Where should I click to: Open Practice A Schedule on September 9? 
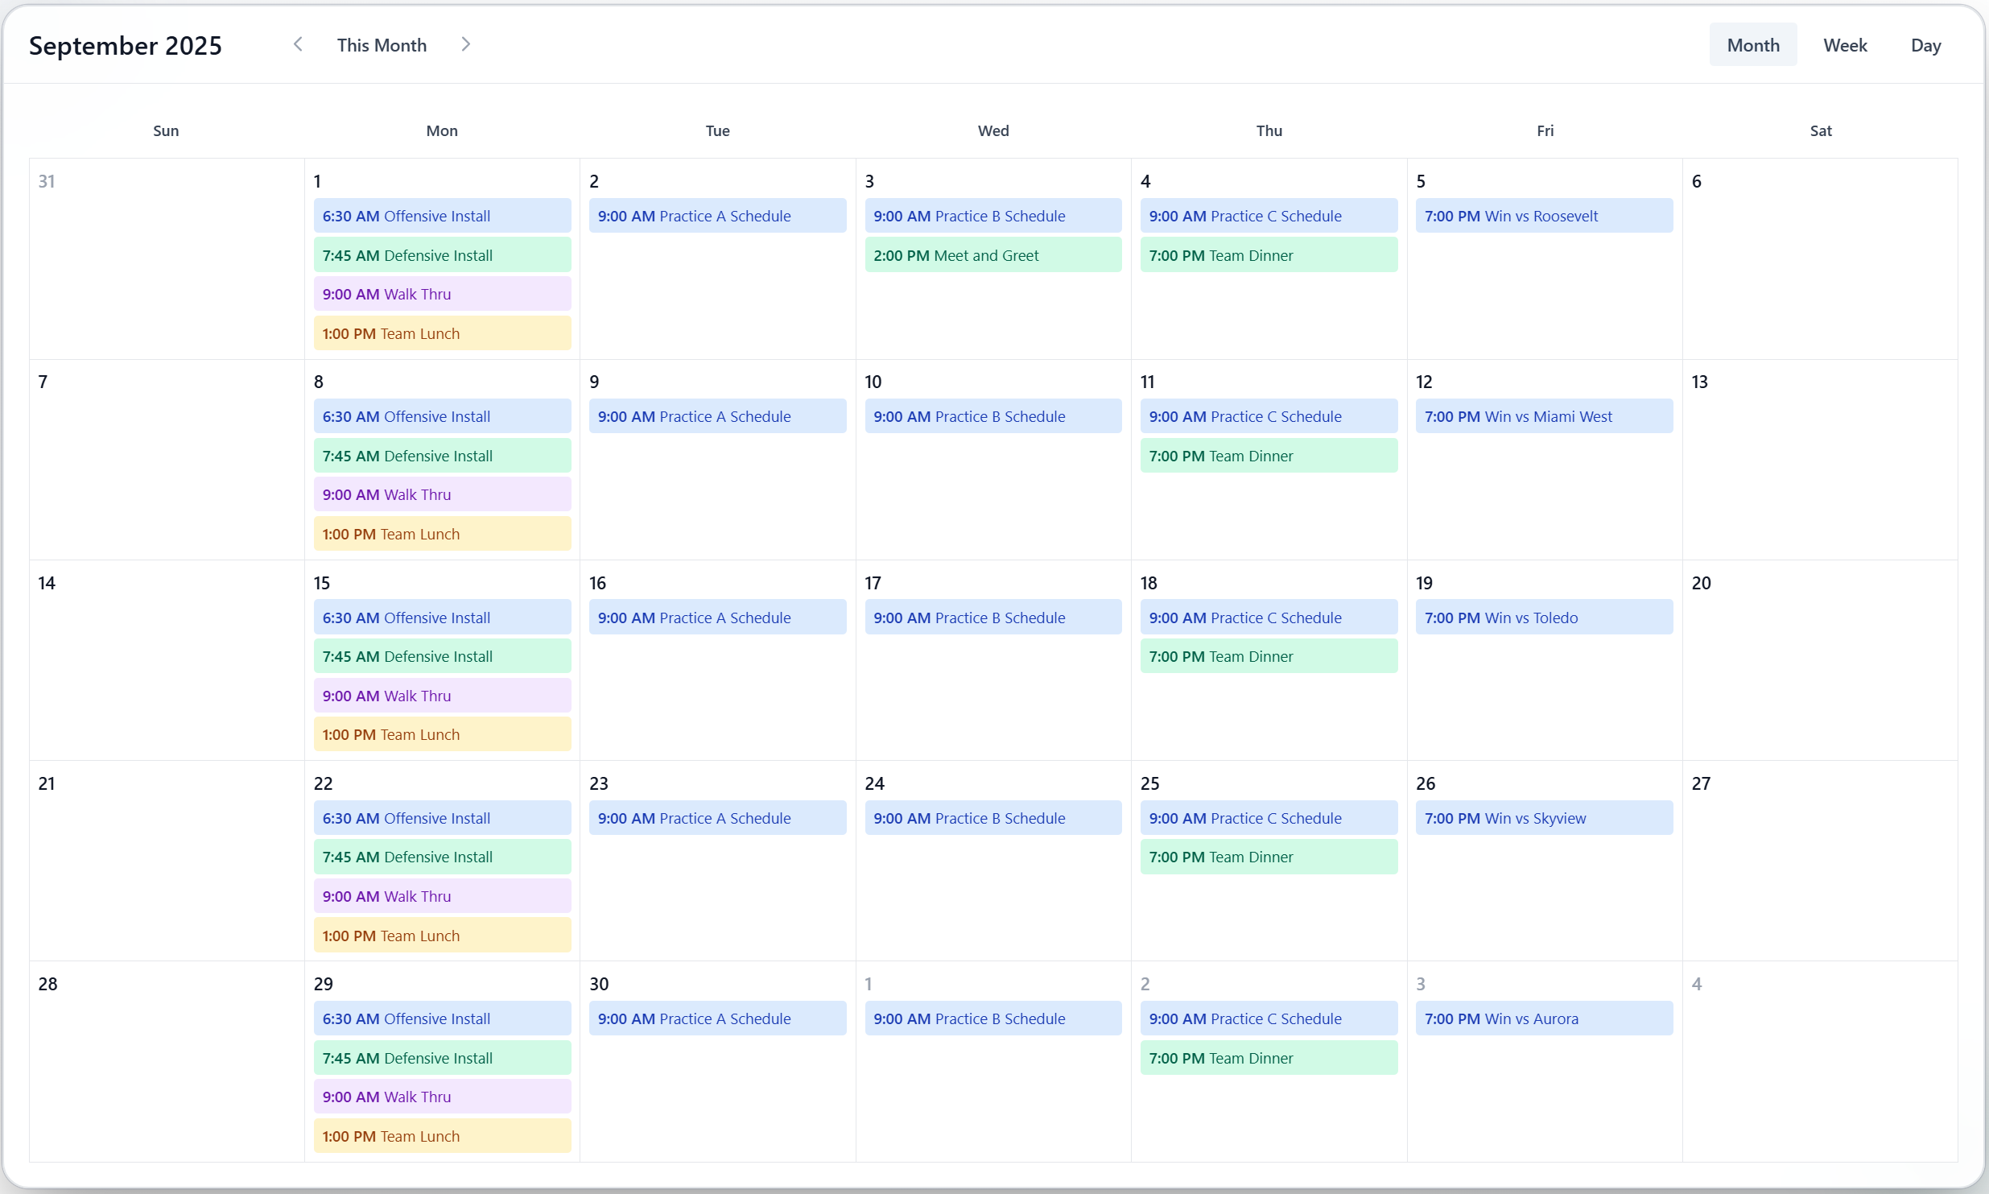(718, 416)
